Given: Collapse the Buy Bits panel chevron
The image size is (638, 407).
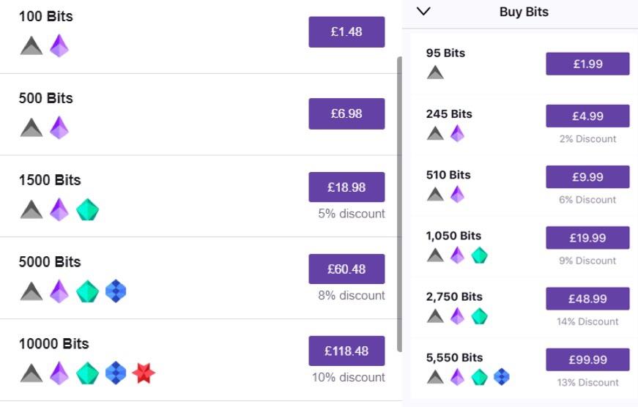Looking at the screenshot, I should coord(423,11).
